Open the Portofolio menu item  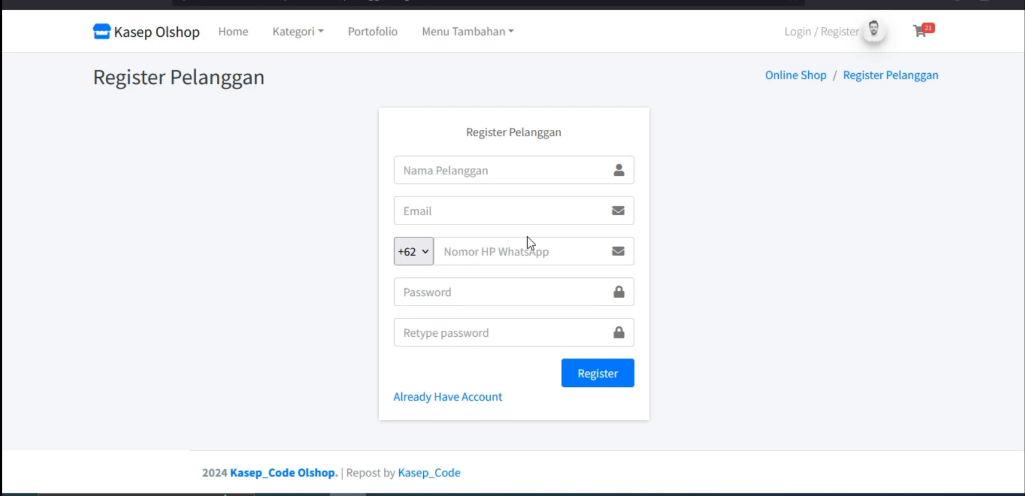373,31
